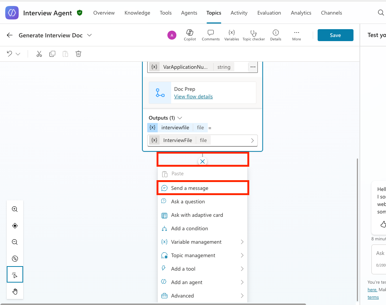Open the Generate Interview Doc topic dropdown

[89, 35]
